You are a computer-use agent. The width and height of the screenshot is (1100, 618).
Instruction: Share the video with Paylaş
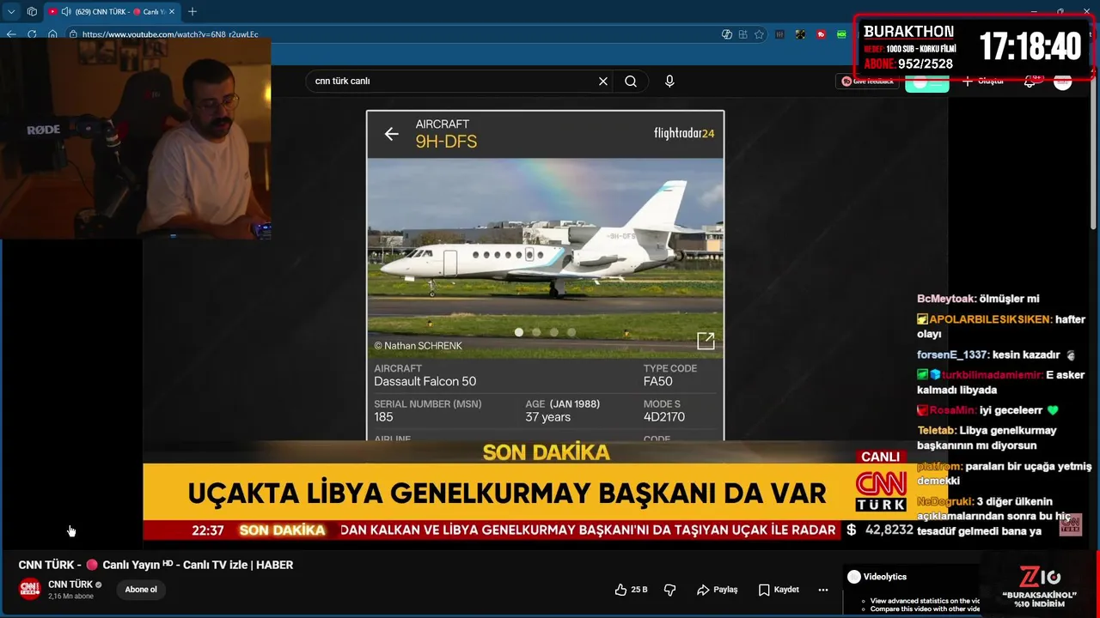[718, 590]
